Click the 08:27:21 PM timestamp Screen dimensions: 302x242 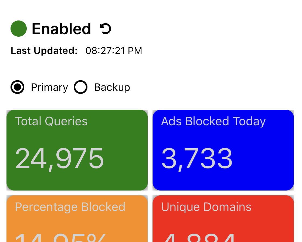point(114,51)
